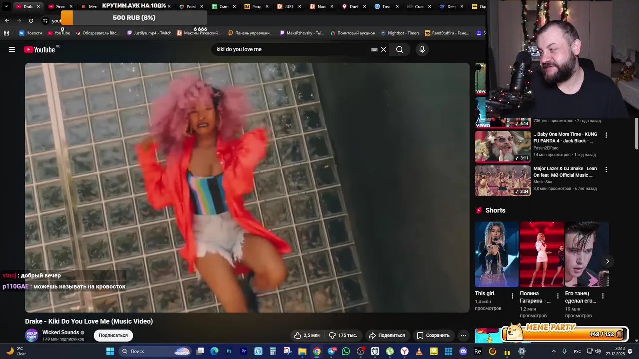Click the Baby One More Time title

(565, 138)
